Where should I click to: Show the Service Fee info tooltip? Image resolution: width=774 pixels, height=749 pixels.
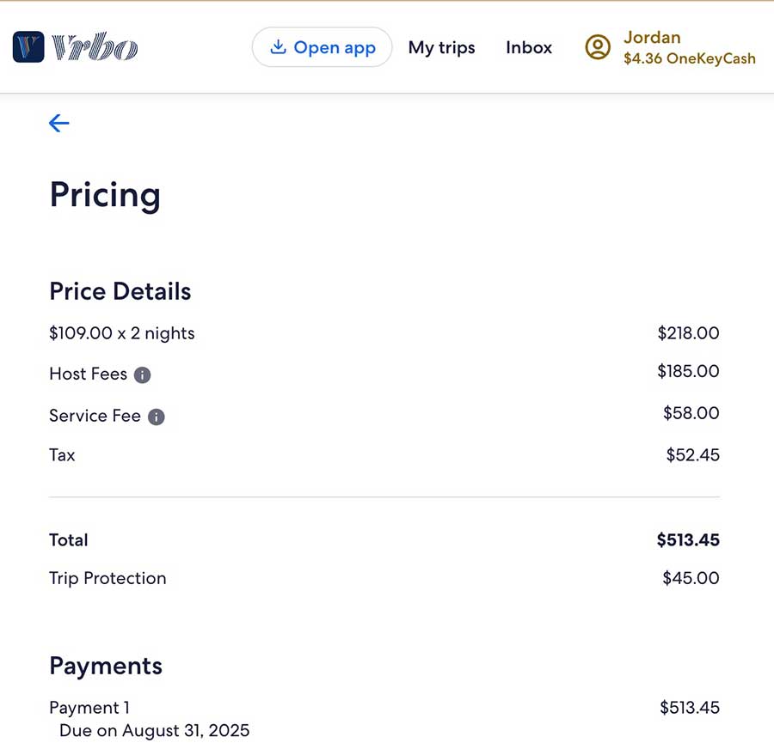156,417
